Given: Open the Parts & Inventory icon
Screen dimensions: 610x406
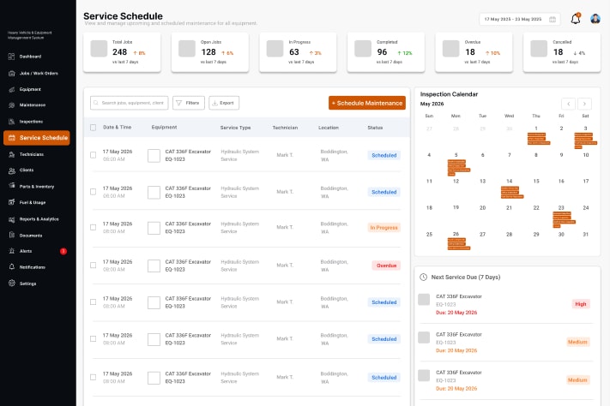Looking at the screenshot, I should click(x=12, y=186).
